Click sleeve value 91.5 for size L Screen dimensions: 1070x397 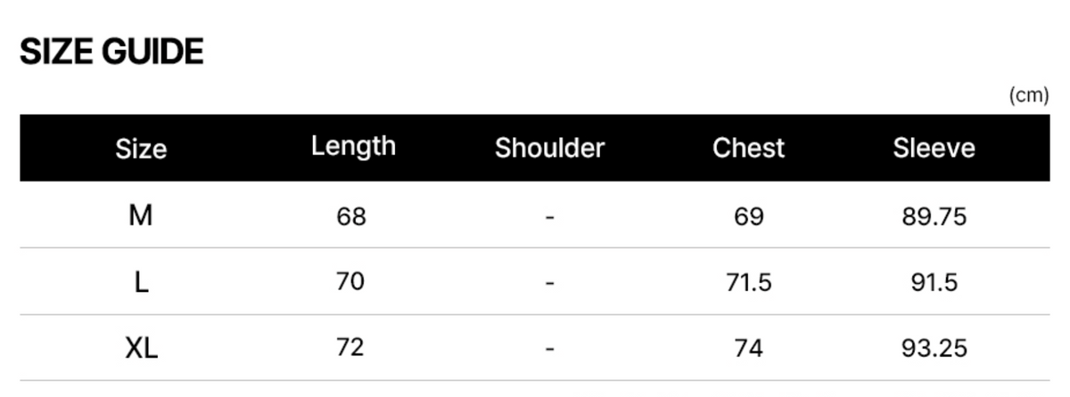pyautogui.click(x=934, y=283)
